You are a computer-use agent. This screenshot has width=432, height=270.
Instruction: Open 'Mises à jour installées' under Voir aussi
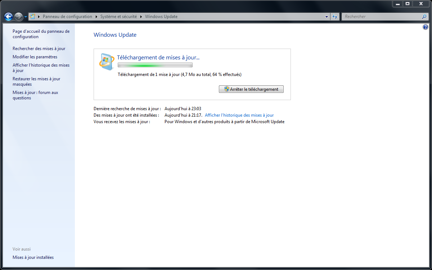point(33,257)
